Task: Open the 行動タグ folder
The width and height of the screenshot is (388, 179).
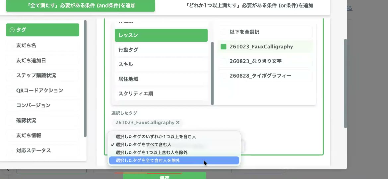Action: [x=161, y=50]
